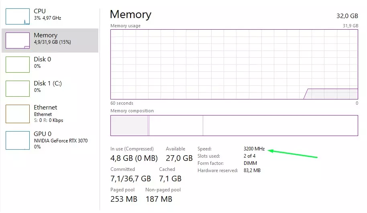Image resolution: width=367 pixels, height=213 pixels.
Task: Switch to NVIDIA GeForce RTX 3070 view
Action: [x=61, y=141]
